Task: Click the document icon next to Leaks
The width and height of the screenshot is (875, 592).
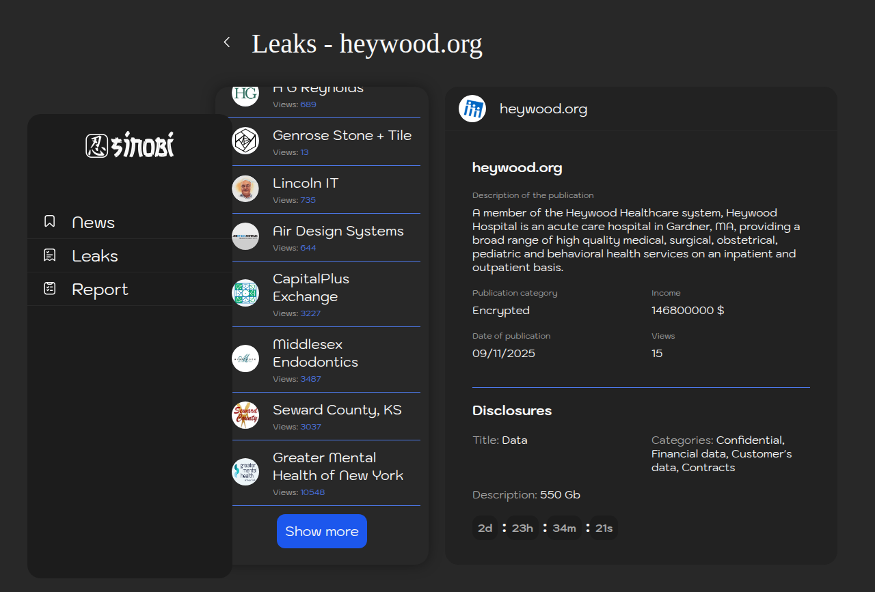Action: point(50,255)
